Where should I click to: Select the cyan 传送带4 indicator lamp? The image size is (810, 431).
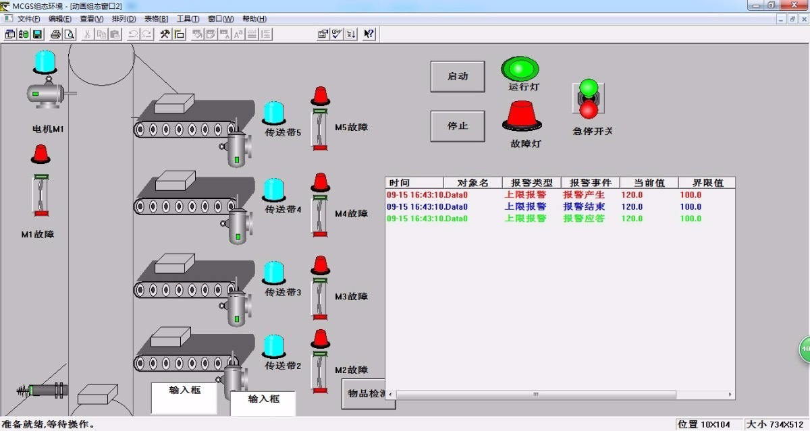point(273,190)
